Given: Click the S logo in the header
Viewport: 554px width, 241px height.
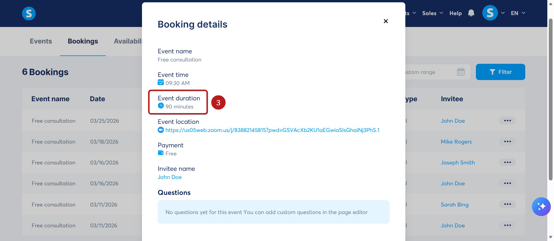Looking at the screenshot, I should 29,13.
